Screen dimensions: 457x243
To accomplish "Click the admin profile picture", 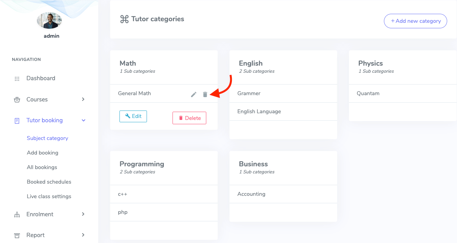I will click(x=49, y=20).
